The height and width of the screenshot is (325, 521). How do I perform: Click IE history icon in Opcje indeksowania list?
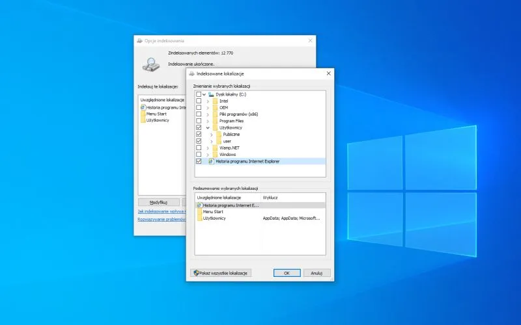tap(143, 107)
